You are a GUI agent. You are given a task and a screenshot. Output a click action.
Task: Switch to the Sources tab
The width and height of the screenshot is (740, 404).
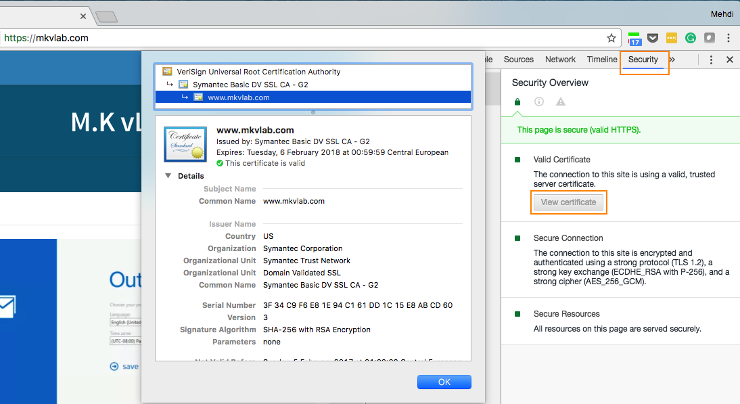pos(519,60)
